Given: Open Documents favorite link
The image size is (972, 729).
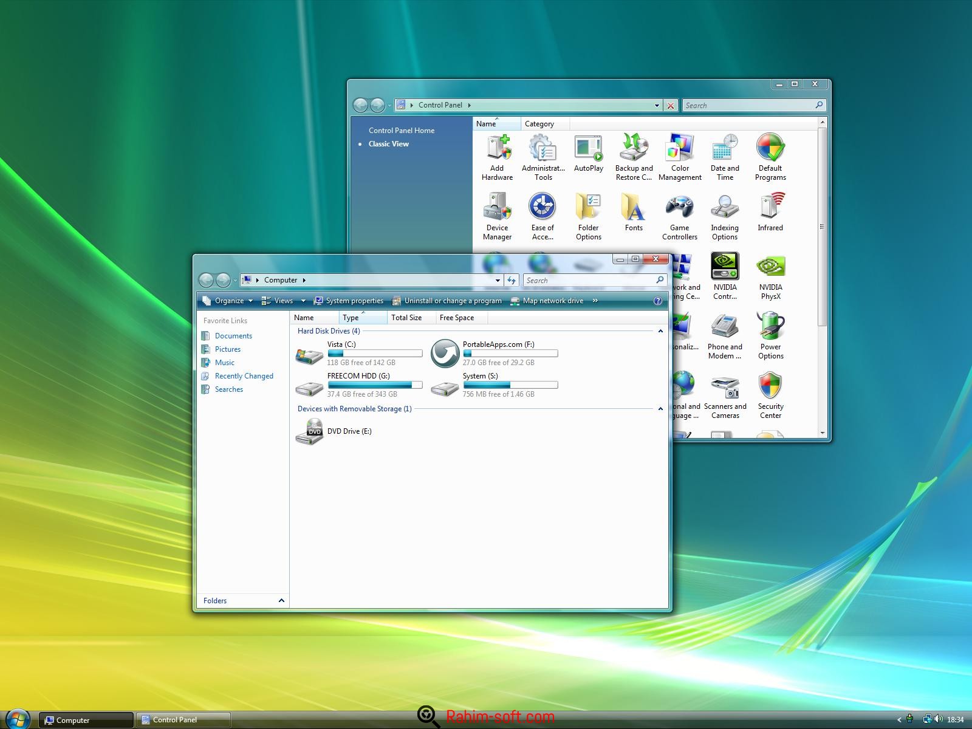Looking at the screenshot, I should point(233,336).
